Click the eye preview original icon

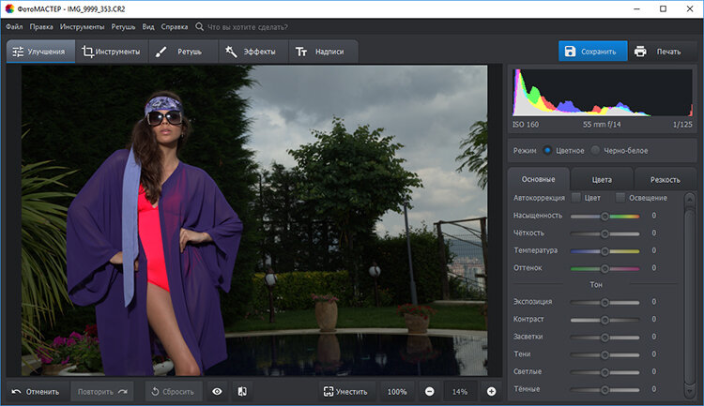click(217, 391)
